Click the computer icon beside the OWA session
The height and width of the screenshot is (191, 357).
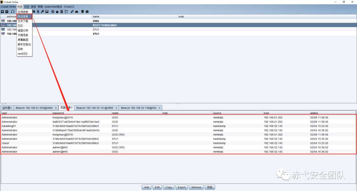(3, 21)
